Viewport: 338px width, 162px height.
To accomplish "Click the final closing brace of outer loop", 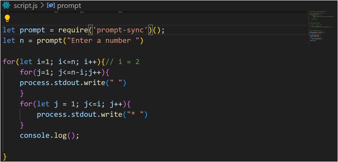I will click(x=5, y=156).
